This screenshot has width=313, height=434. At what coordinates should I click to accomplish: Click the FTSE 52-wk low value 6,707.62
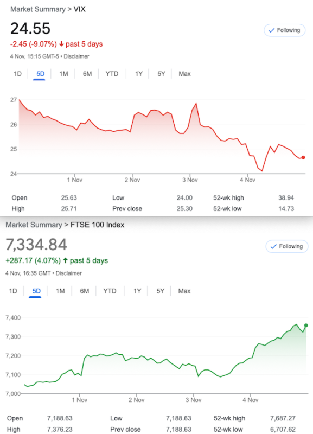pos(283,429)
